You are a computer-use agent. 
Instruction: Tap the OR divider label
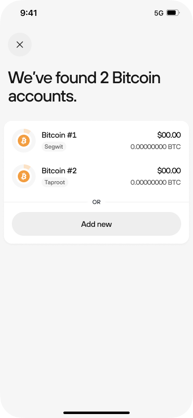(96, 202)
